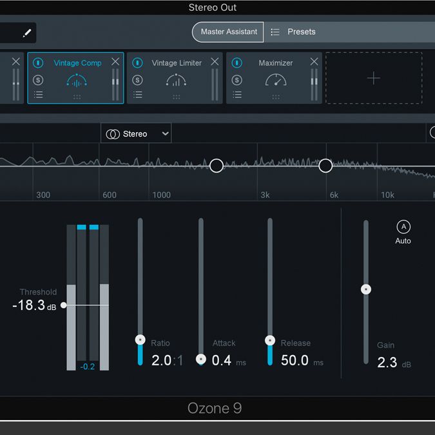Click the Release value 50.0 ms
The height and width of the screenshot is (435, 435).
(302, 360)
